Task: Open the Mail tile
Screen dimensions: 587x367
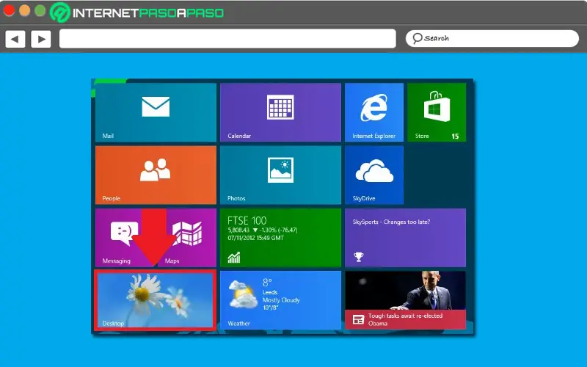Action: [x=156, y=112]
